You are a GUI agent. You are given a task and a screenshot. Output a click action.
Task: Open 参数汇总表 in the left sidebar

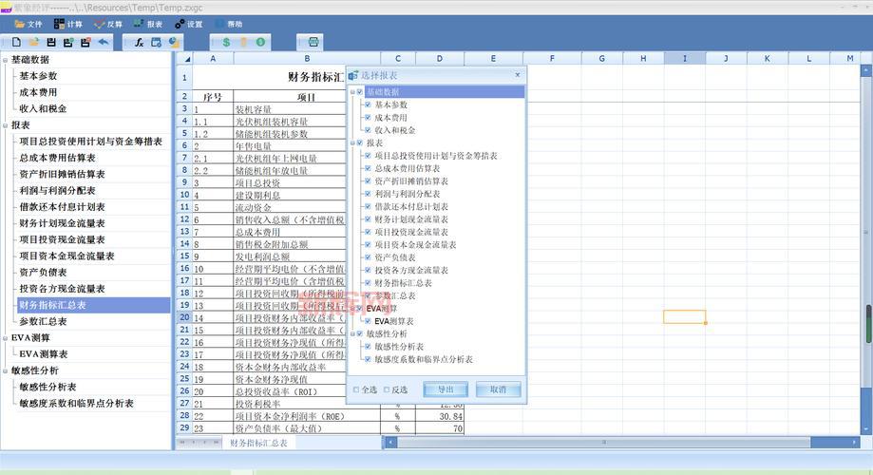pyautogui.click(x=43, y=322)
